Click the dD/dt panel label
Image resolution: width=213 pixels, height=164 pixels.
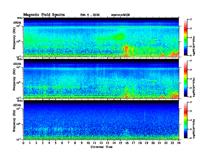[17, 64]
